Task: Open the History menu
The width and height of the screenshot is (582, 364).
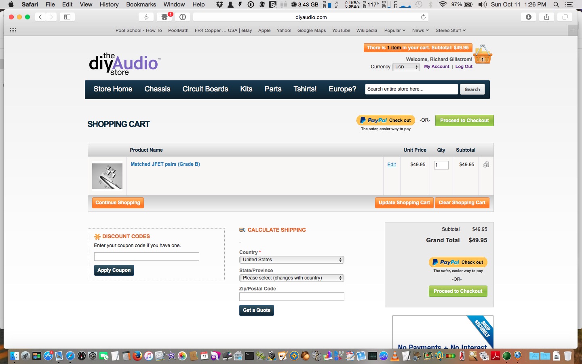Action: [109, 4]
